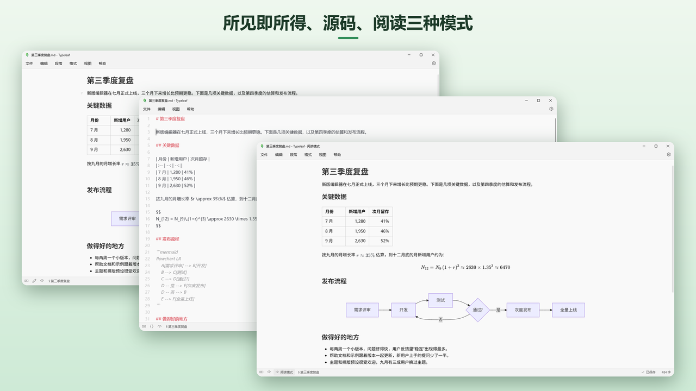Click 做得好的地方 heading in the reading-mode window
The image size is (696, 391).
pyautogui.click(x=340, y=337)
